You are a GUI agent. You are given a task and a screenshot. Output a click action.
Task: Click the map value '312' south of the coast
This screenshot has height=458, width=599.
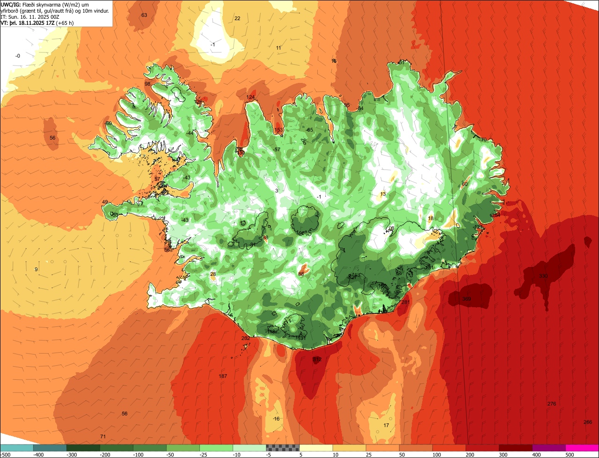[x=317, y=359]
